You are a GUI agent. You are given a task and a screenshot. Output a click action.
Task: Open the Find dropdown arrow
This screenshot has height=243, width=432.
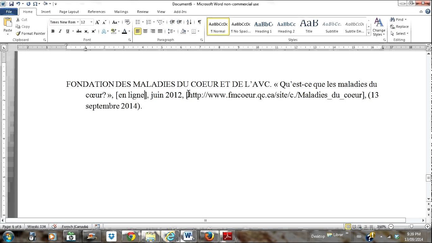pyautogui.click(x=405, y=20)
